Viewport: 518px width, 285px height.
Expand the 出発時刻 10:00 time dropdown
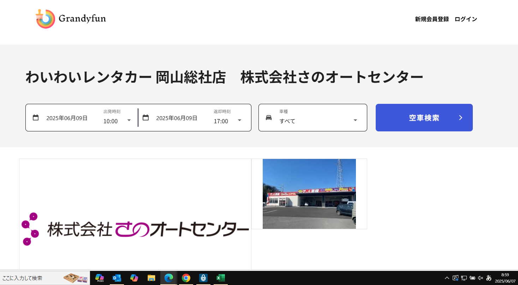coord(117,121)
